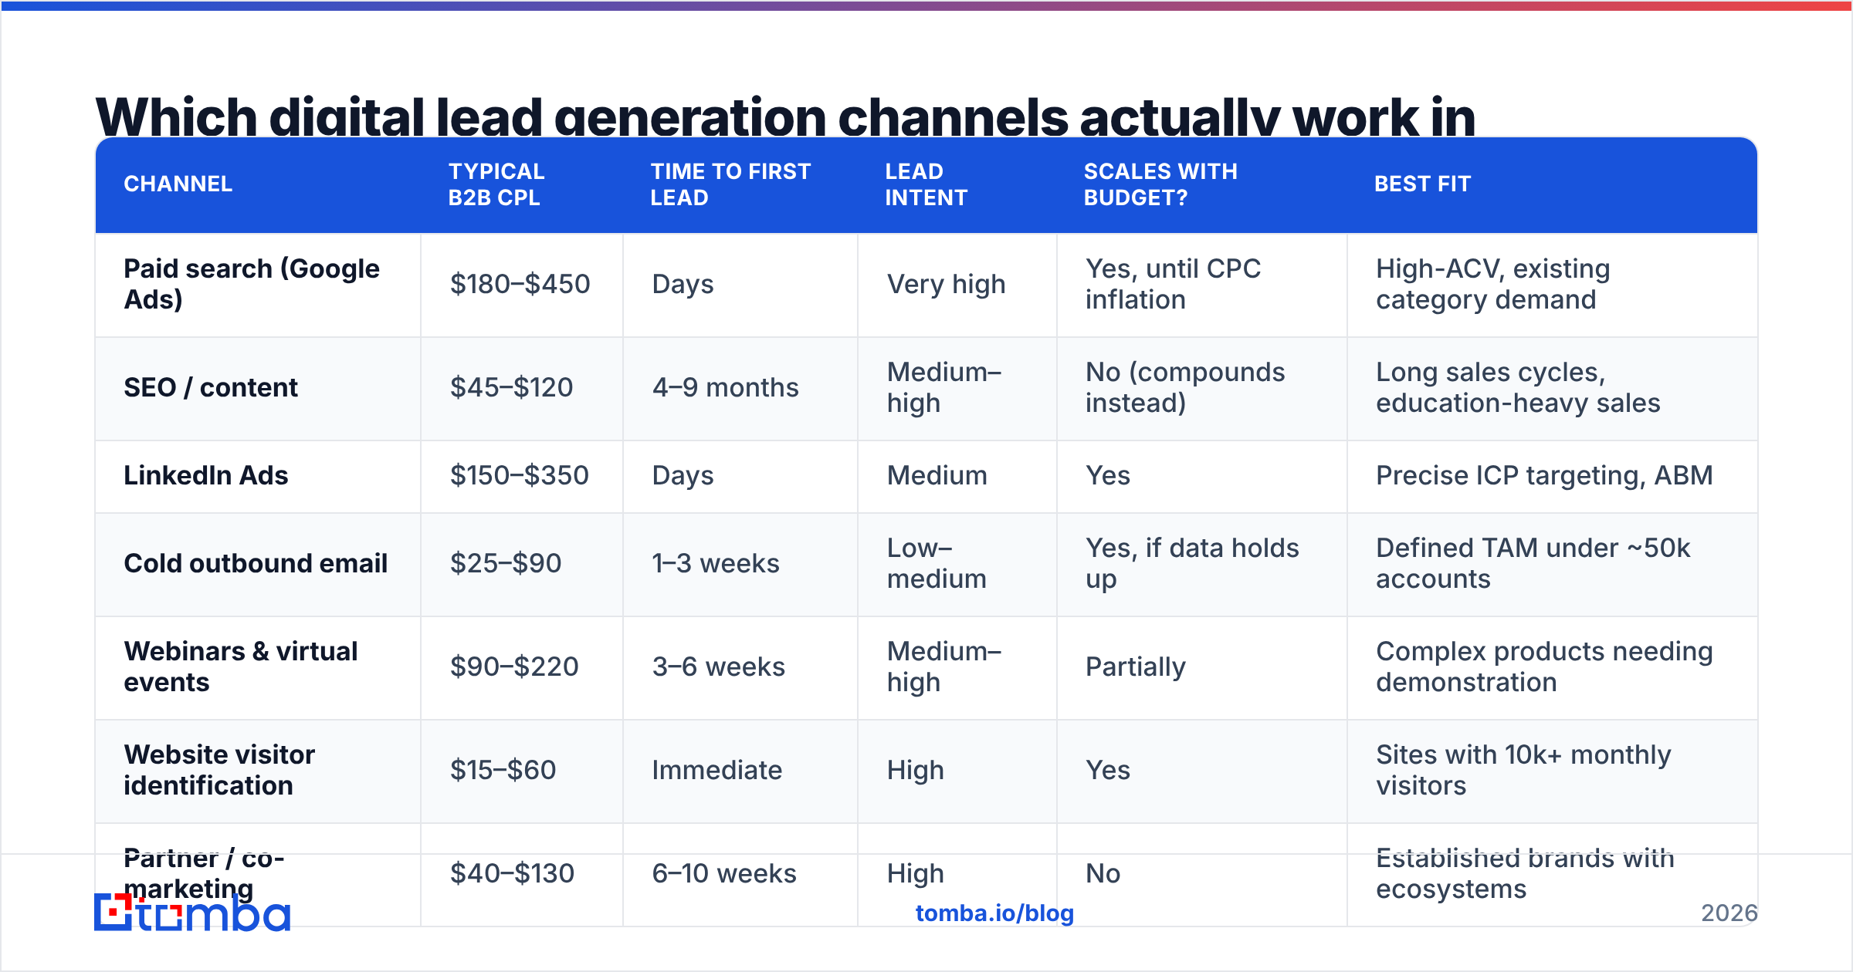
Task: Click the Cold outbound email row label
Action: click(x=256, y=563)
